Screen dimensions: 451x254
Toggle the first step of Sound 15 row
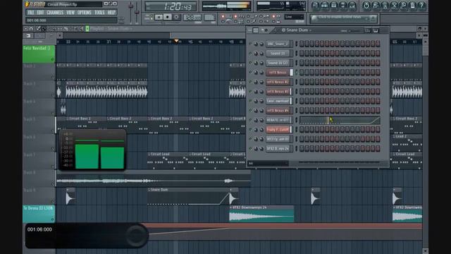point(302,54)
